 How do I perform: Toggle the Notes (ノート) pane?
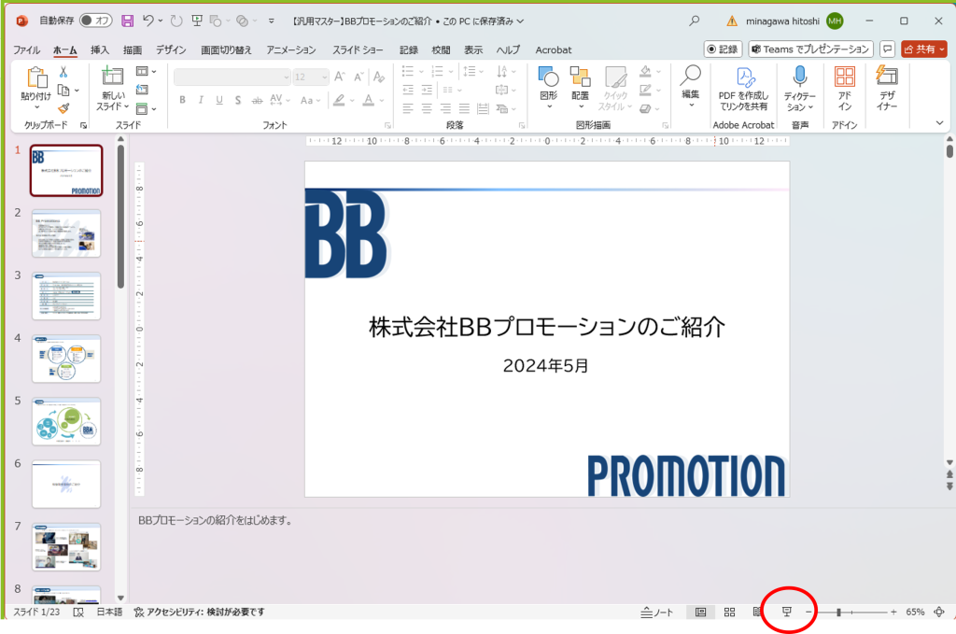click(657, 612)
